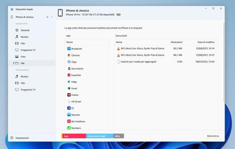This screenshot has width=235, height=149.
Task: Click blank file icon for Inserire qui i media
Action: pos(118,62)
